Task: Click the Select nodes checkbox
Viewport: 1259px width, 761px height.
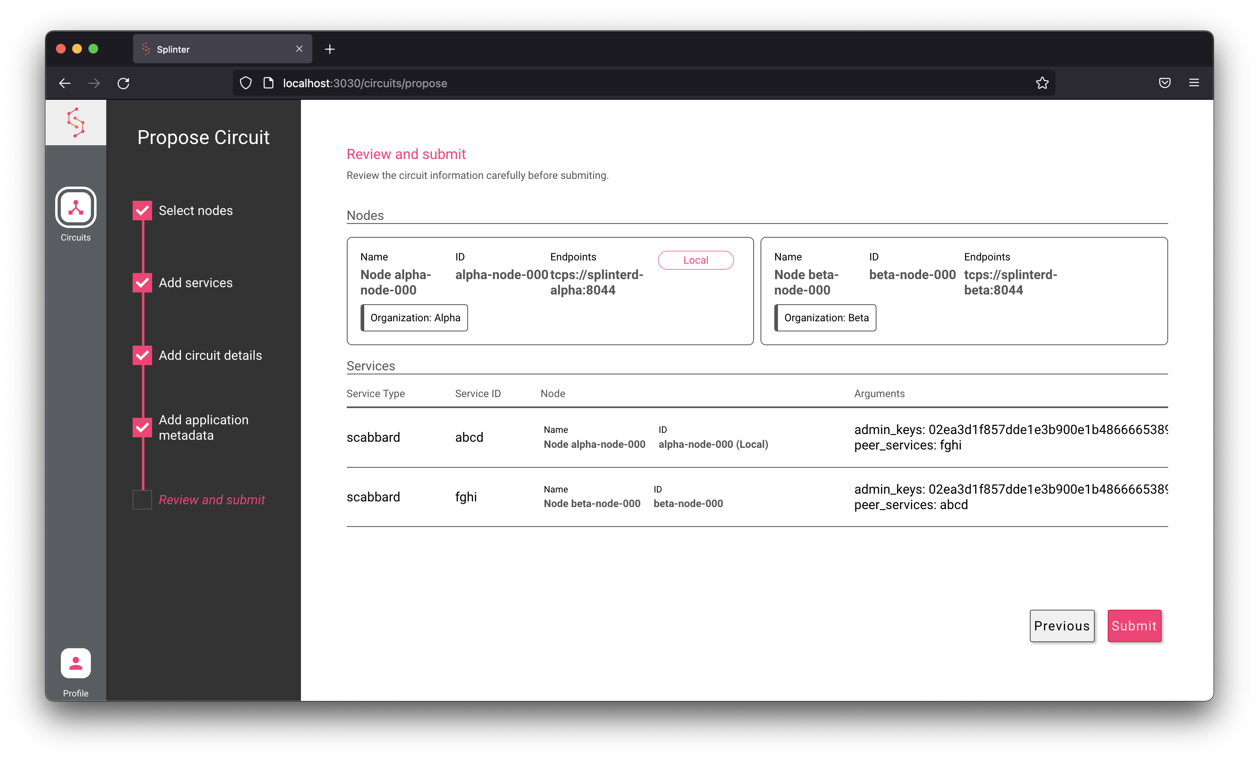Action: coord(142,211)
